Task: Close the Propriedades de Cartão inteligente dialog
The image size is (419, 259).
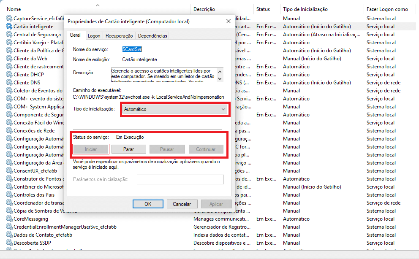Action: [x=228, y=21]
